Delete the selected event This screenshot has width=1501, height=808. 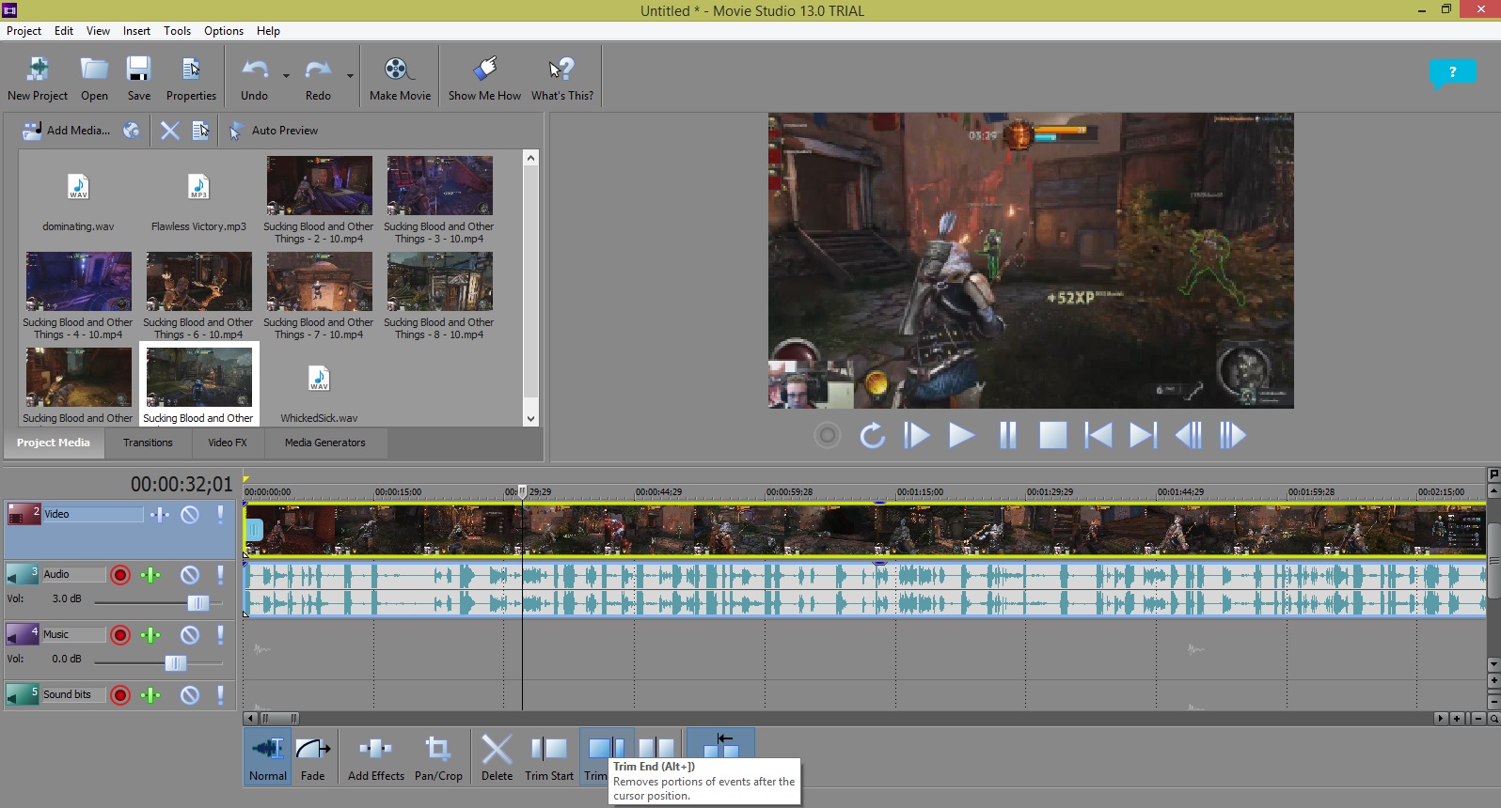497,757
